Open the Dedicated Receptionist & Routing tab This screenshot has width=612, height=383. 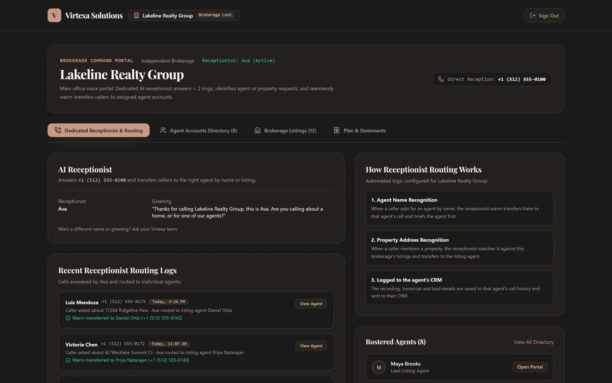(98, 130)
